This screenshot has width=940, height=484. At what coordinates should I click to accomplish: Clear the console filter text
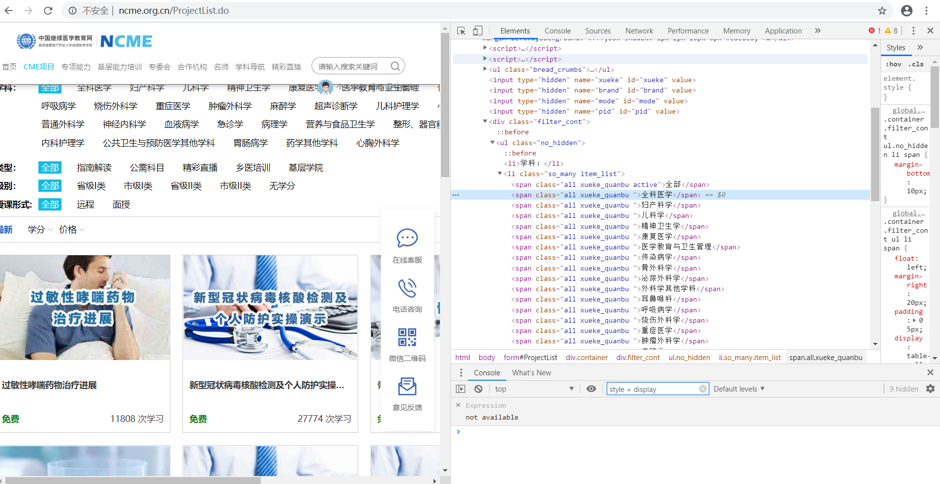tap(703, 389)
